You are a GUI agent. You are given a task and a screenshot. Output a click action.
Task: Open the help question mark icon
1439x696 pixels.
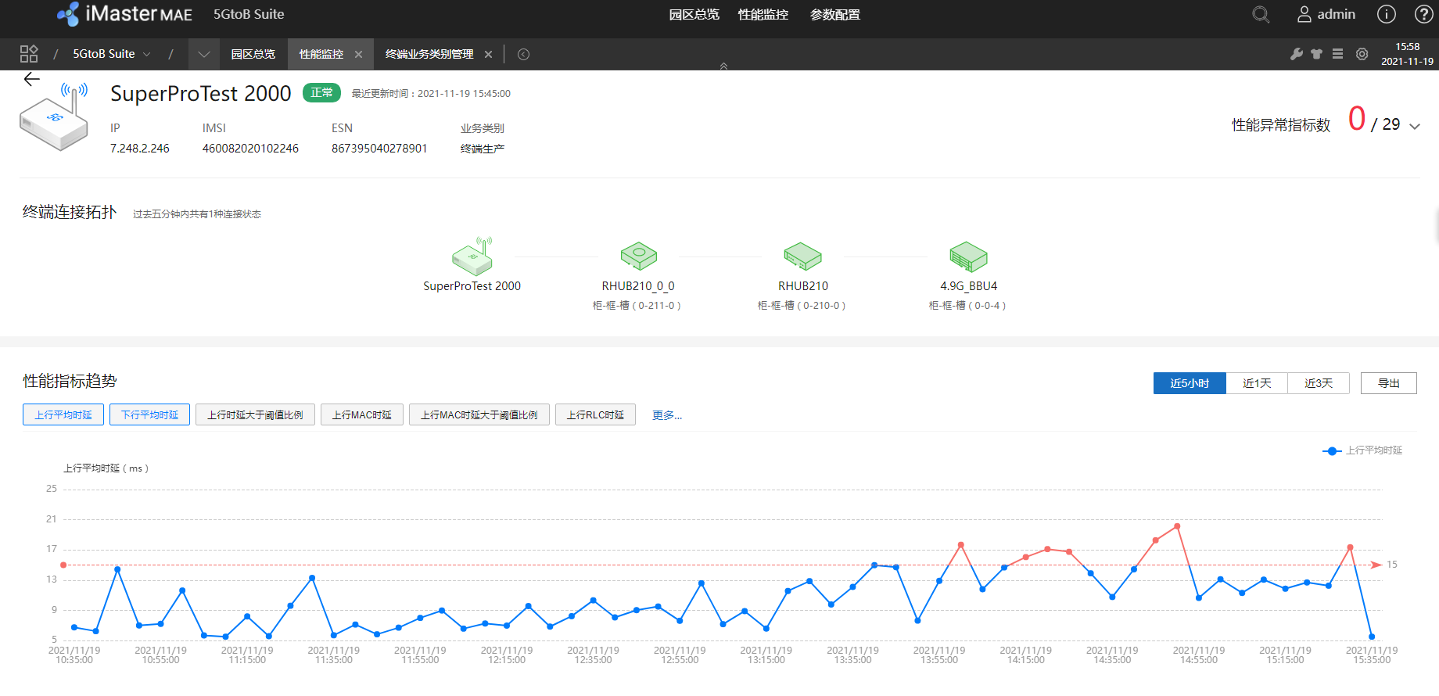[1423, 14]
